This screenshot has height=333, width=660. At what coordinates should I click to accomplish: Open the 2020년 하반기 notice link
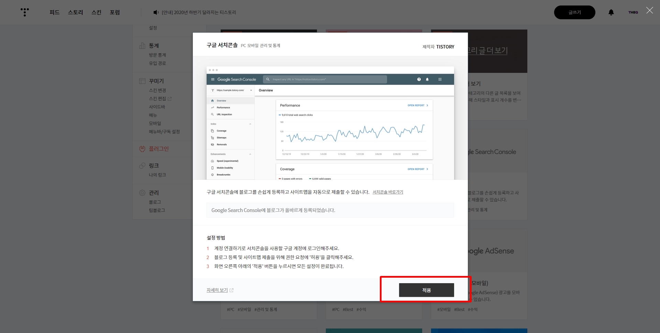[x=199, y=12]
